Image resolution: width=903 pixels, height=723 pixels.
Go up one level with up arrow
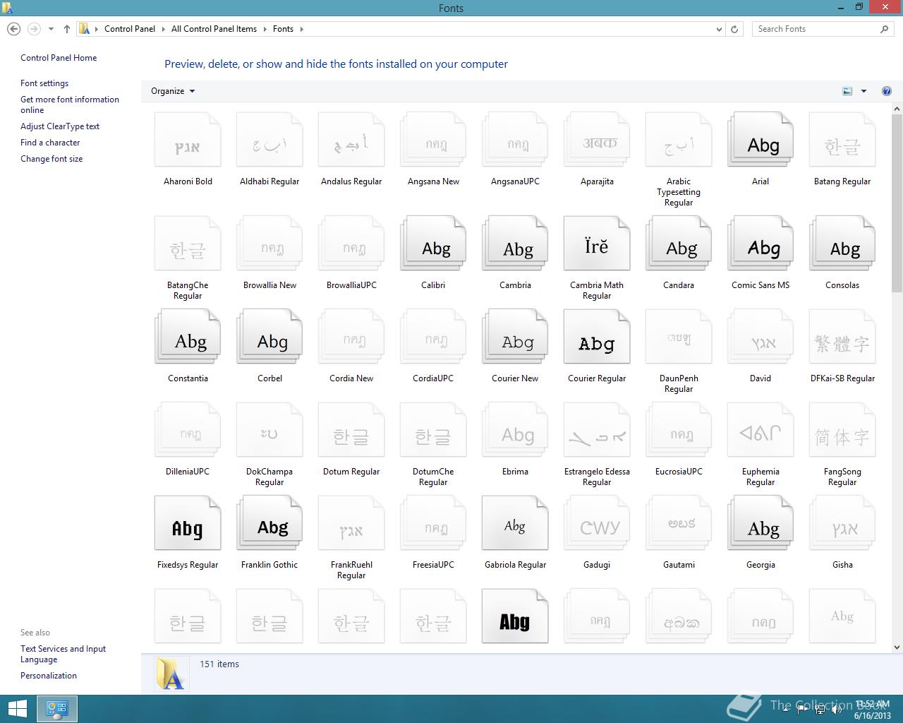point(67,29)
